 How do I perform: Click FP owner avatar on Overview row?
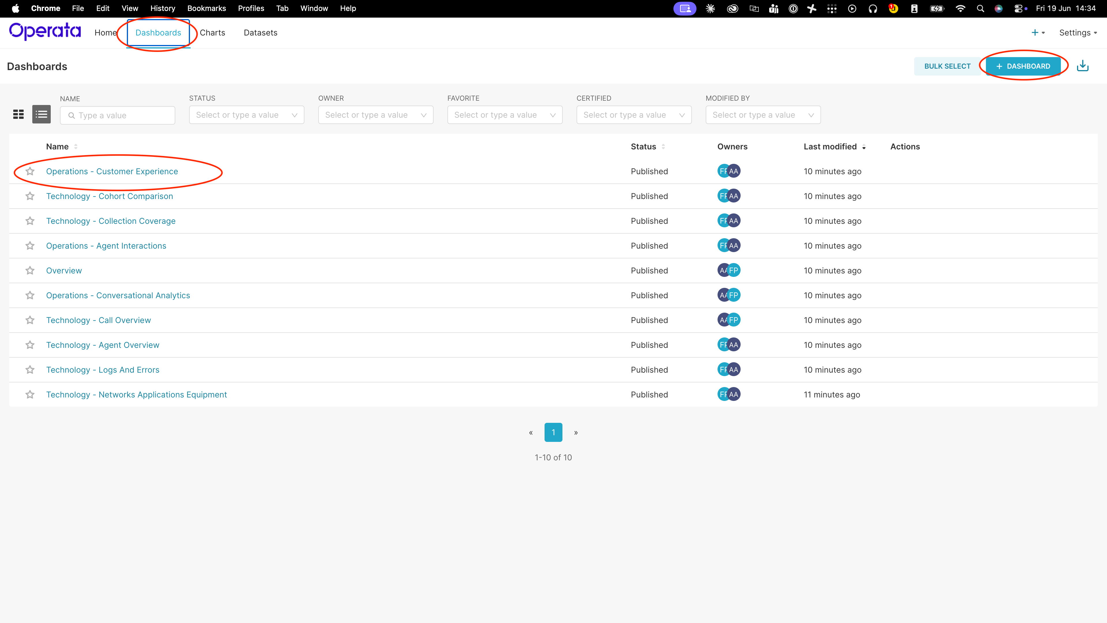click(734, 271)
